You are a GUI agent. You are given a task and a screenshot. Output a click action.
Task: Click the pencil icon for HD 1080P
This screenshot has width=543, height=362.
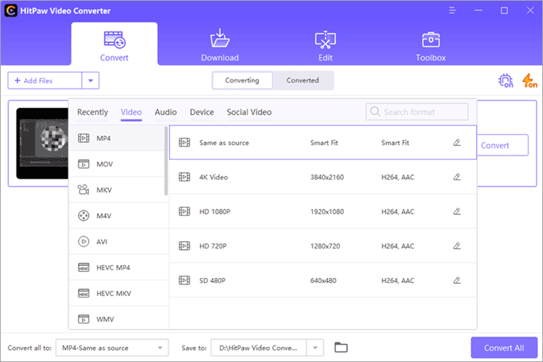(x=457, y=212)
